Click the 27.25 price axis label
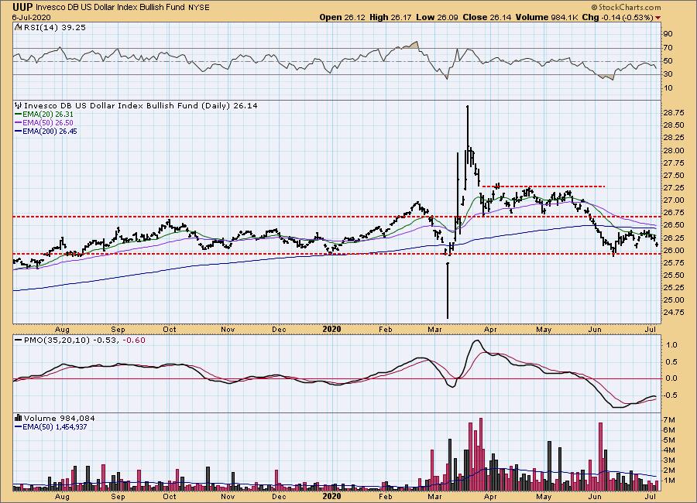Image resolution: width=697 pixels, height=503 pixels. 674,188
